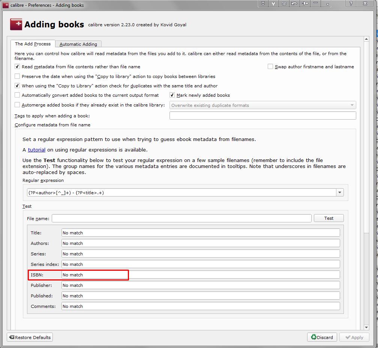Viewport: 378px width, 348px height.
Task: Click the Series result field
Action: [x=201, y=254]
